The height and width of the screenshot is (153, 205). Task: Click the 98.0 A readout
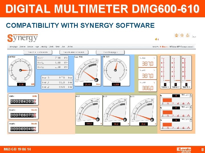pos(116,124)
